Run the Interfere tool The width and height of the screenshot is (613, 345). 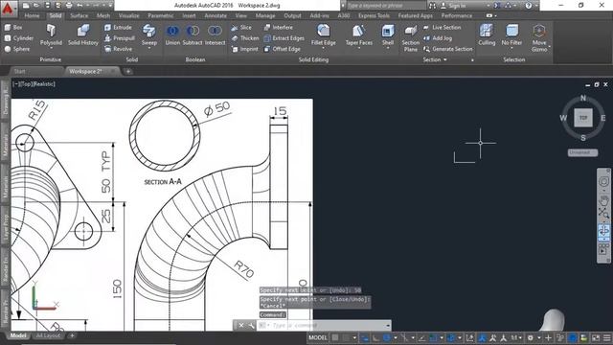(278, 28)
